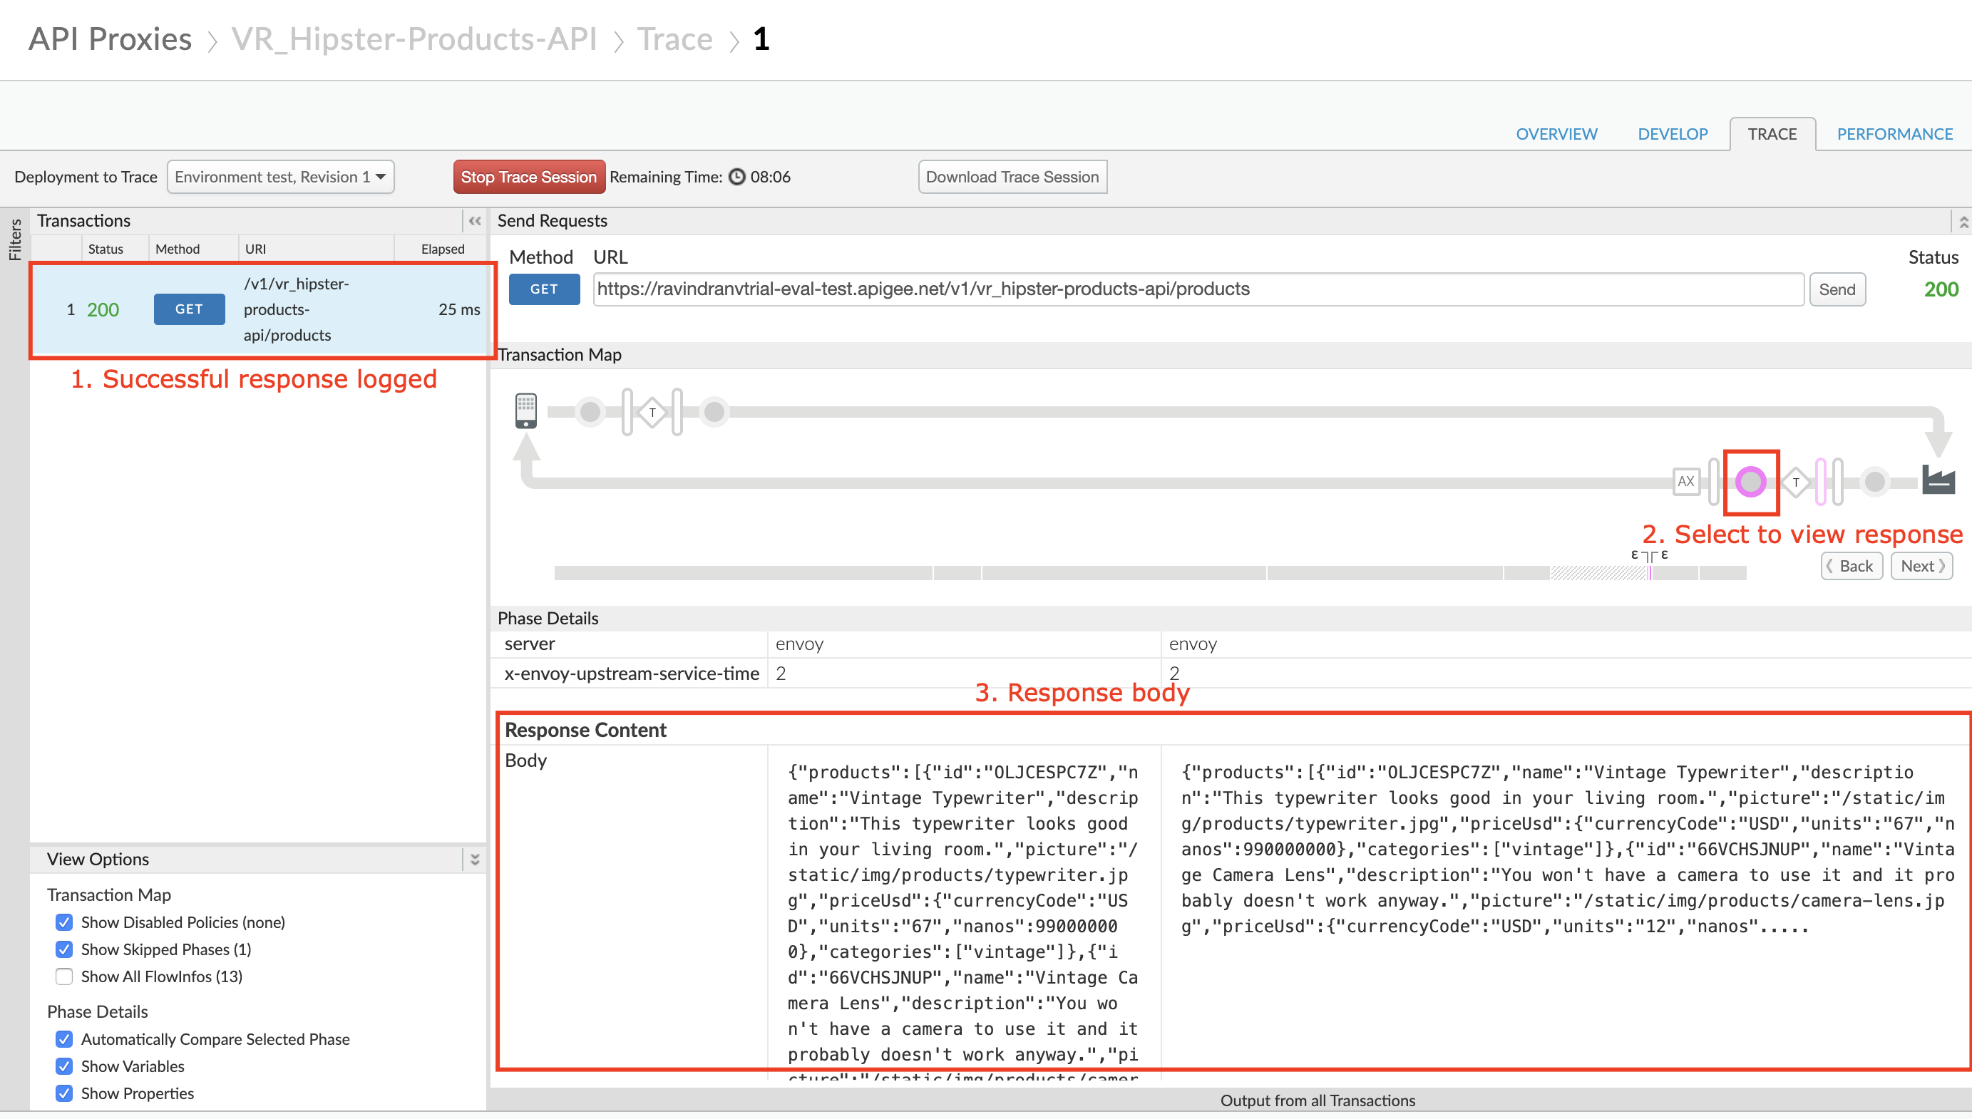Toggle Automatically Compare Selected Phase checkbox
Screen dimensions: 1972x1119
pyautogui.click(x=63, y=1039)
